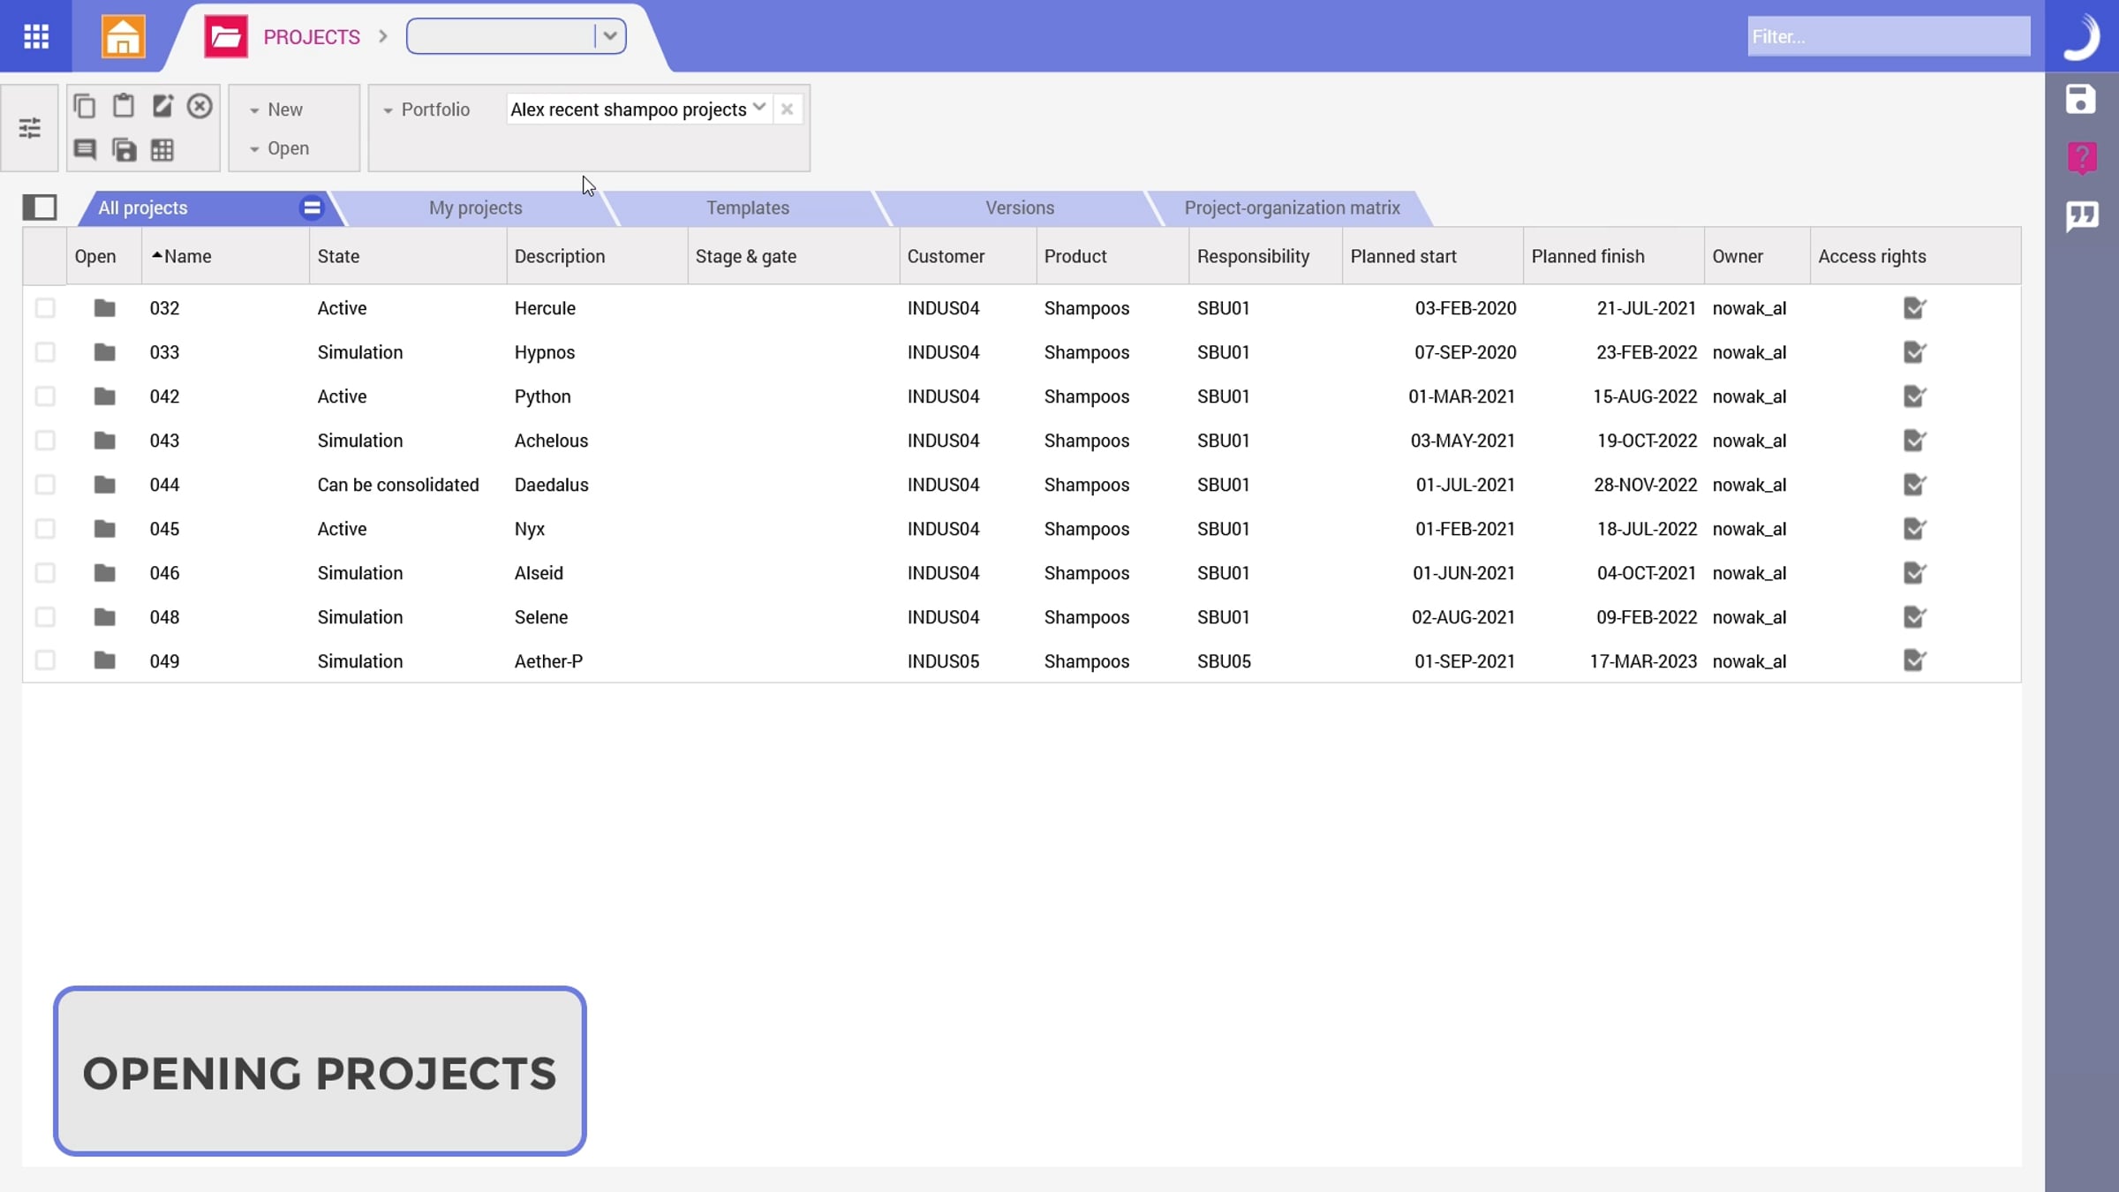Open project 049 folder icon
2119x1192 pixels.
[105, 660]
